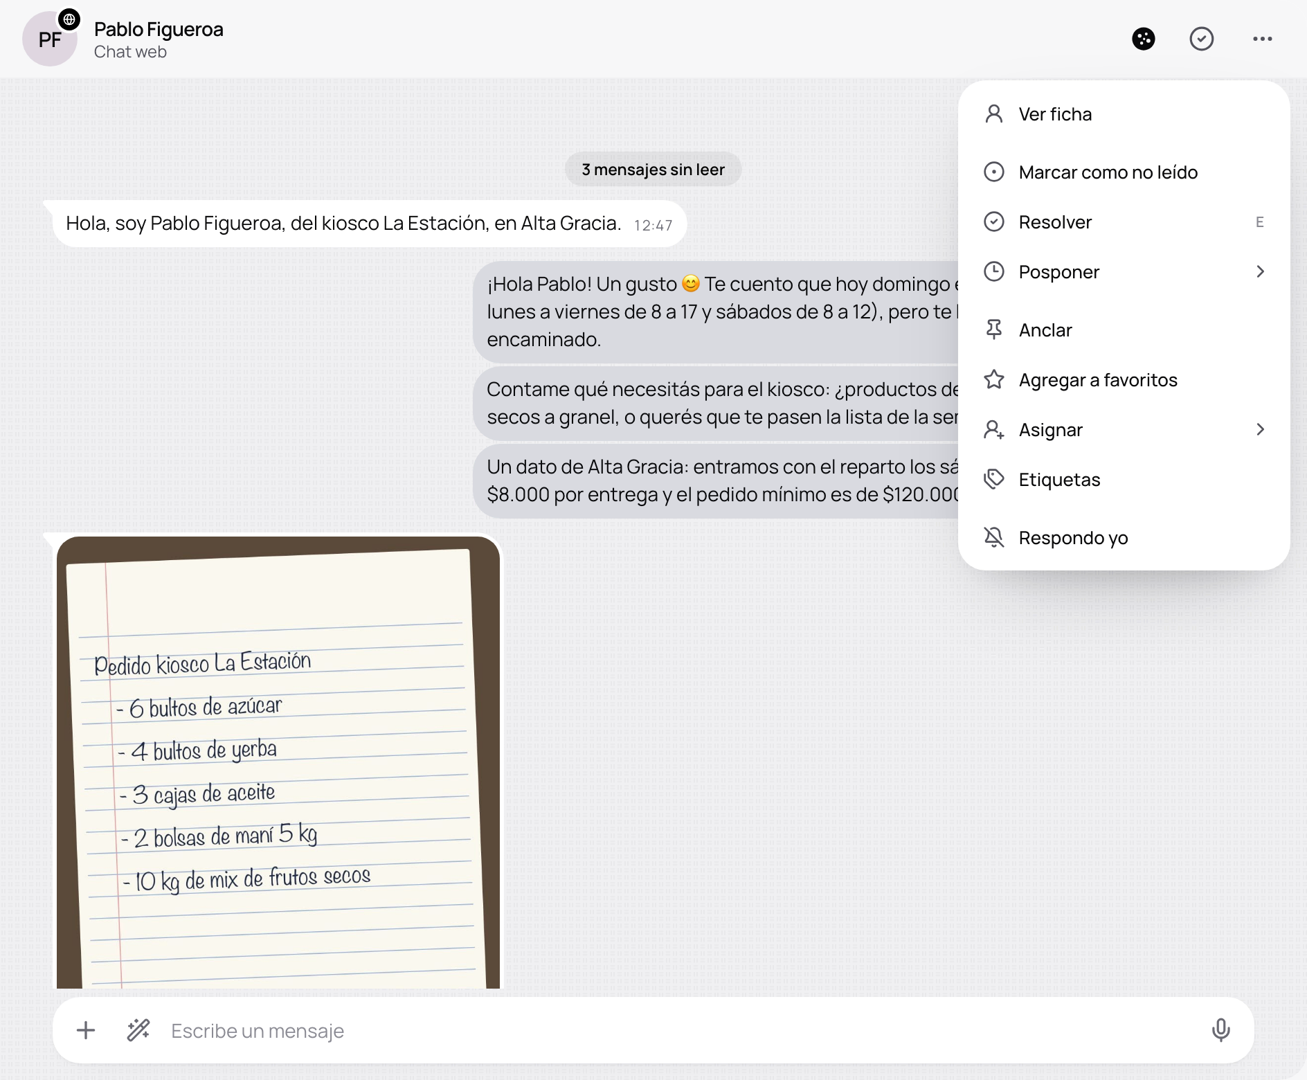Click the Contame qué necesitás message
The image size is (1307, 1080).
coord(716,403)
